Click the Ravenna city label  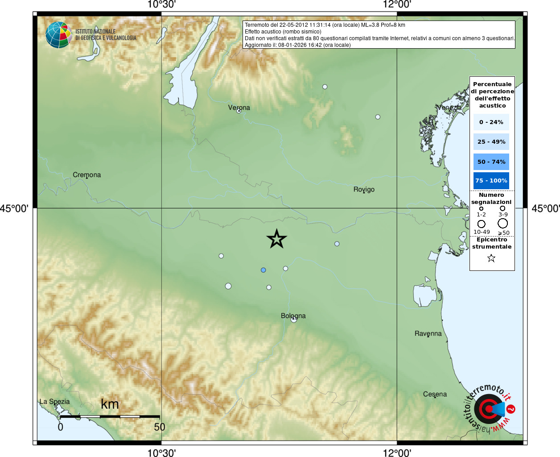(x=428, y=333)
